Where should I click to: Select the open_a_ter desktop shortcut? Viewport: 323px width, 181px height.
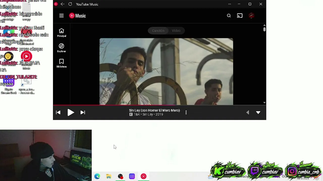[26, 86]
